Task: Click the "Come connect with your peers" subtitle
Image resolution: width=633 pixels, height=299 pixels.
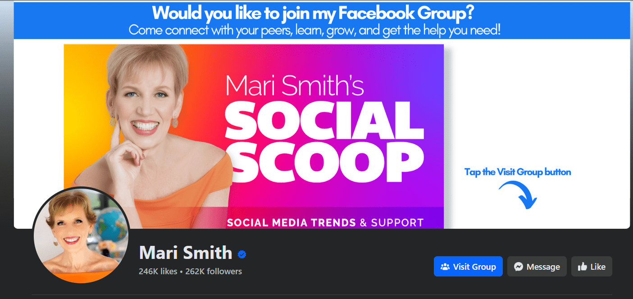Action: 314,30
